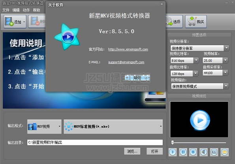Image resolution: width=235 pixels, height=164 pixels.
Task: Click the open snapshot folder icon
Action: pos(224,152)
